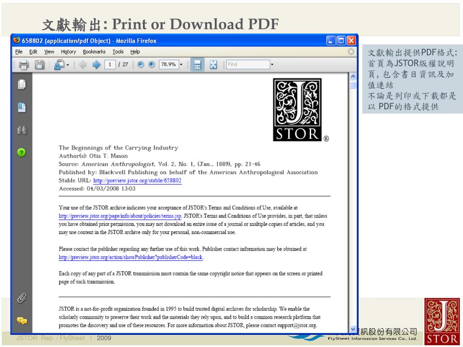The image size is (463, 347).
Task: Click the current page number field
Action: click(x=110, y=64)
